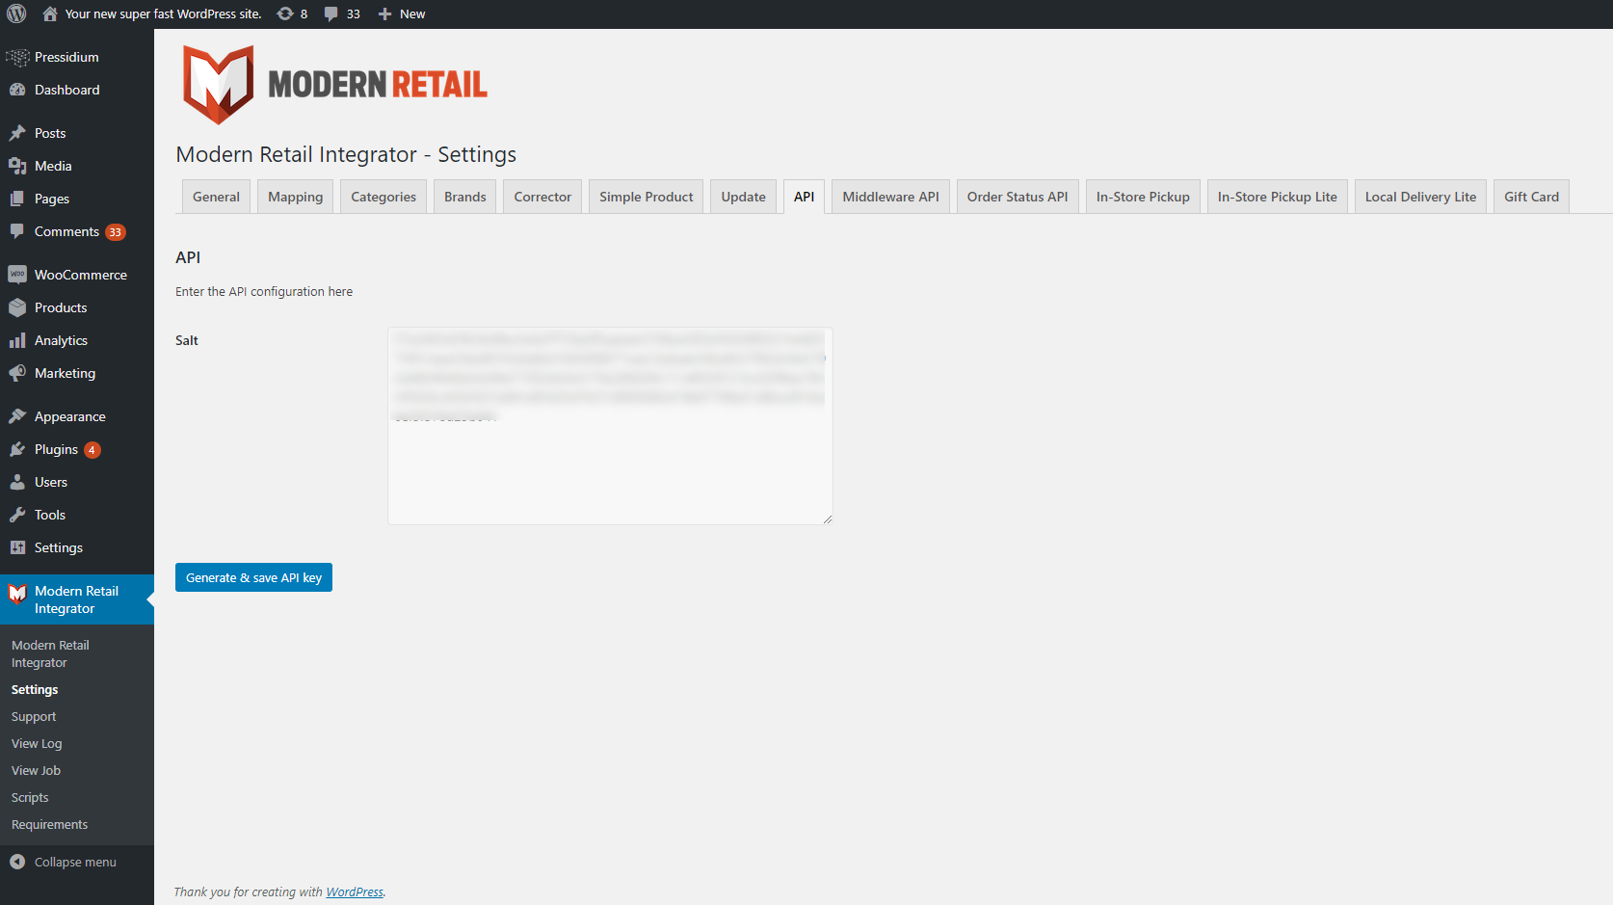Grab the Salt textarea resize handle
The height and width of the screenshot is (905, 1613).
(x=827, y=519)
